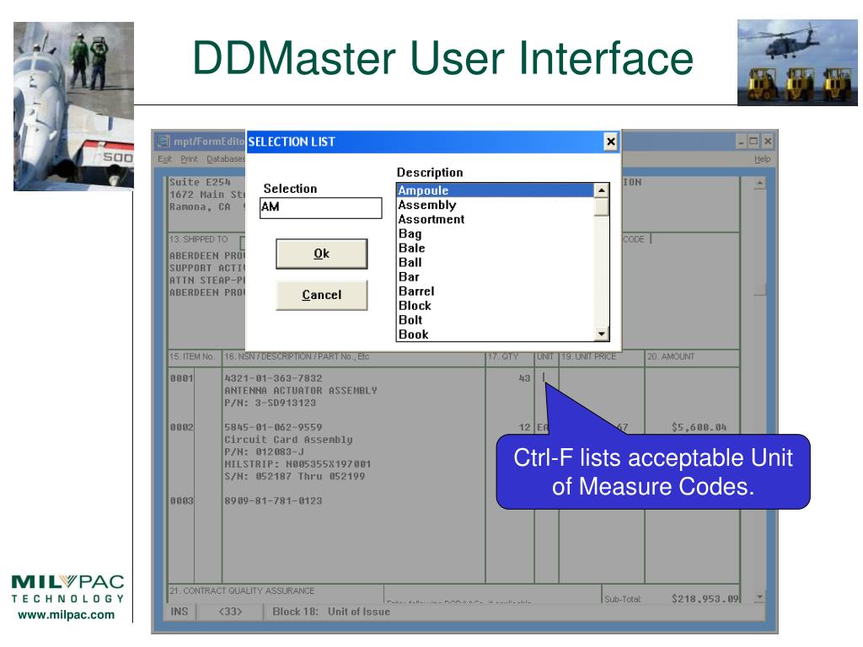Click the aircraft carrier deck photo

pos(74,106)
